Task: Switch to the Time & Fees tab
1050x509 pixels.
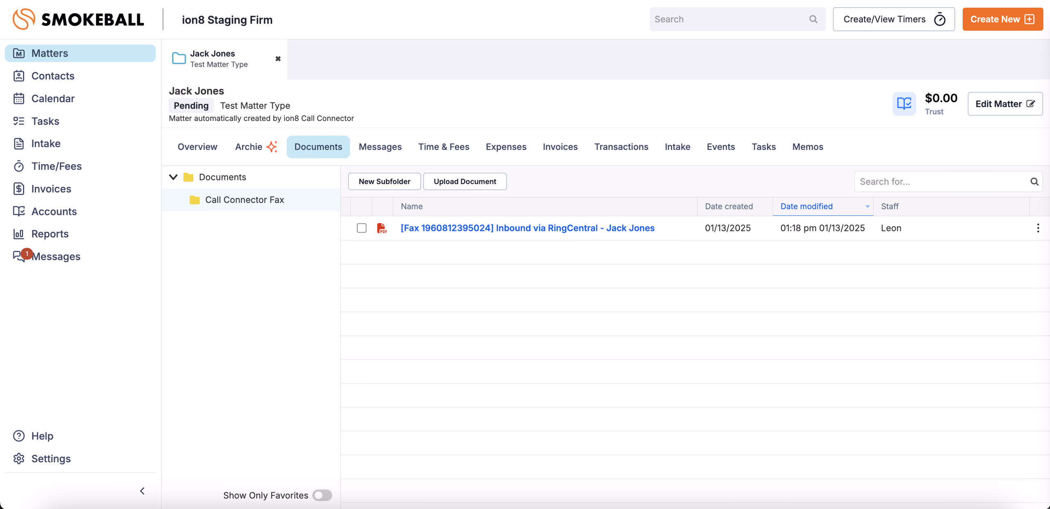Action: (443, 147)
